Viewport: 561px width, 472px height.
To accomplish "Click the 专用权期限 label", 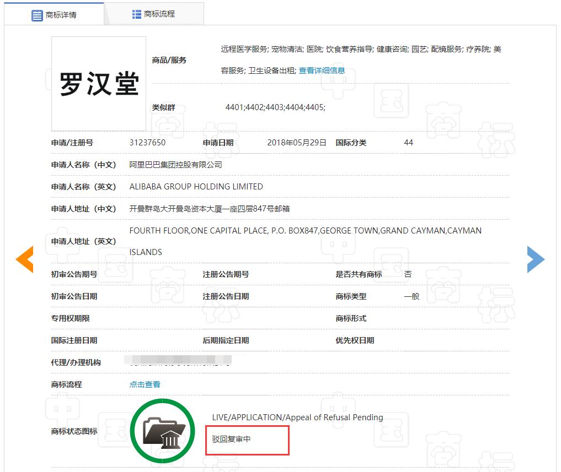I will [70, 318].
